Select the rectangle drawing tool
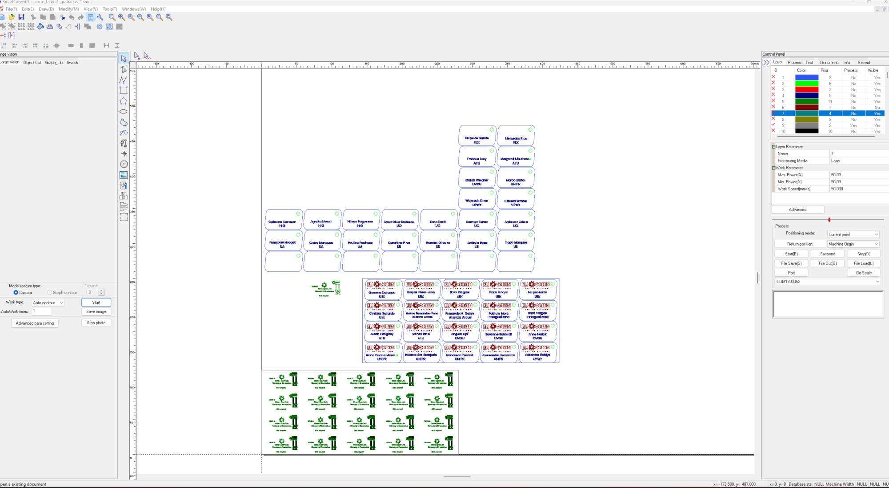 coord(124,90)
